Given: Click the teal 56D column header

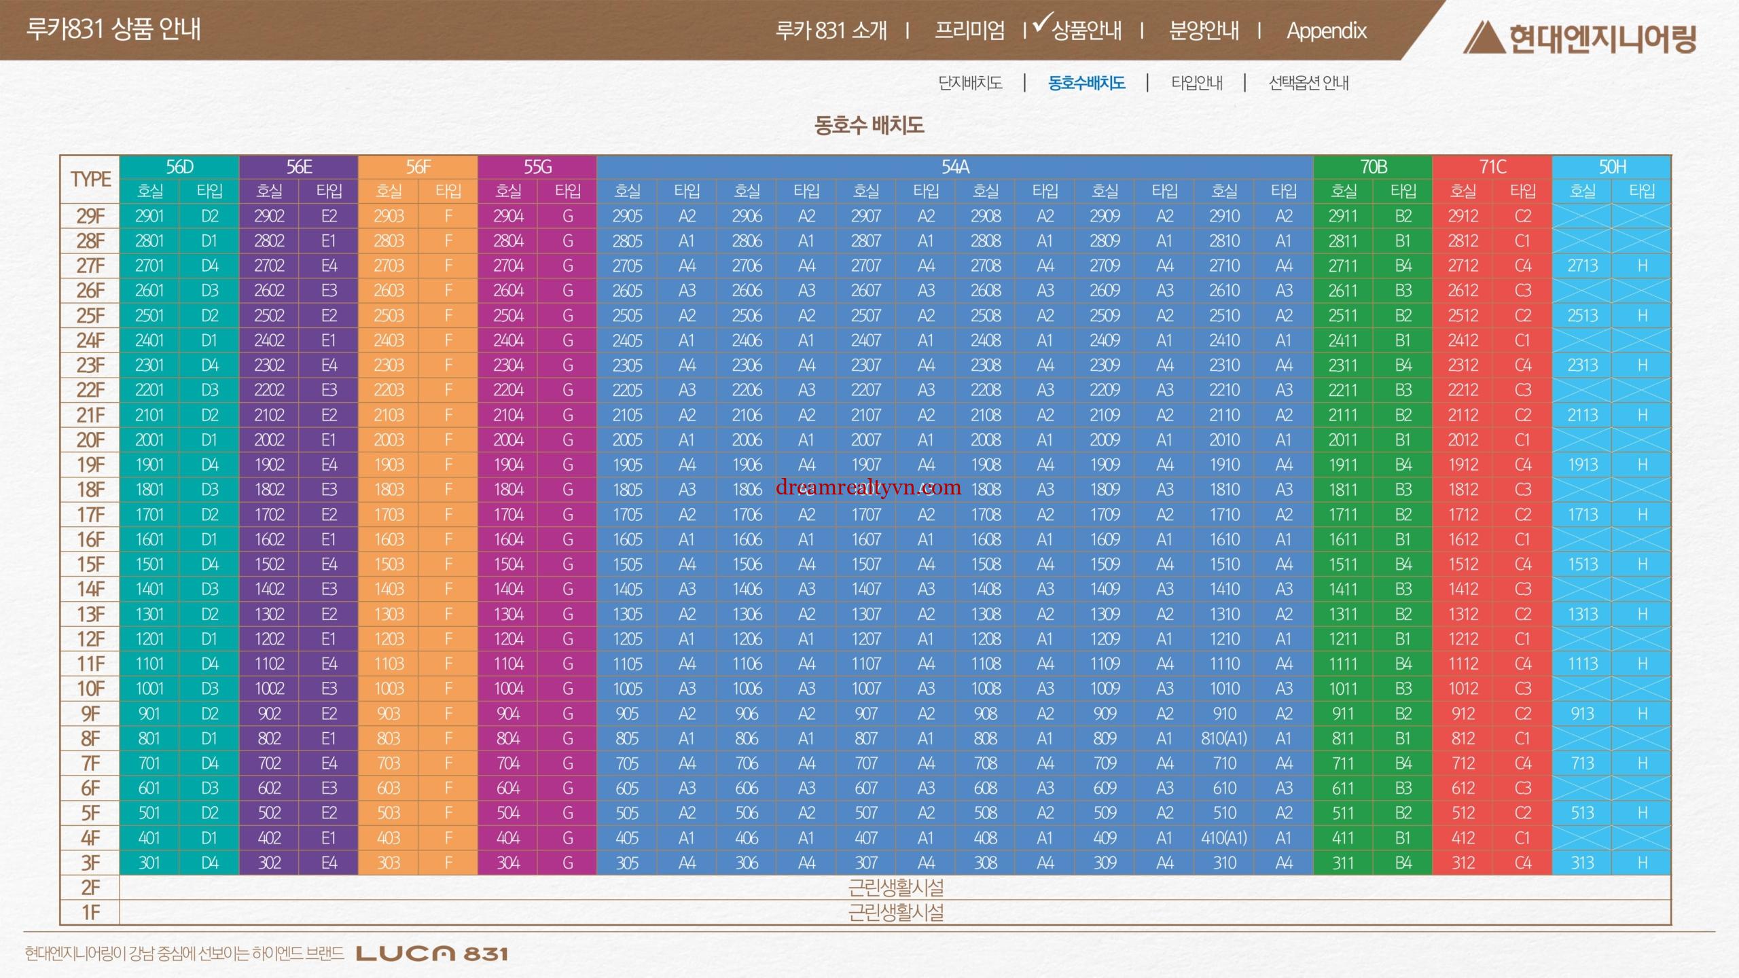Looking at the screenshot, I should pyautogui.click(x=179, y=167).
